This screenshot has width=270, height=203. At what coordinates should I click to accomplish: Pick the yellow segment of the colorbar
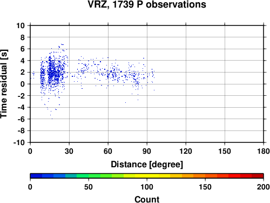(147, 176)
